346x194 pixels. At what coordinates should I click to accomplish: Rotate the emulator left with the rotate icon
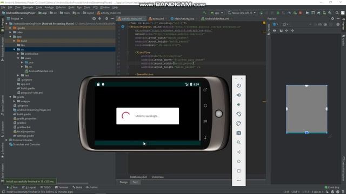pyautogui.click(x=238, y=114)
